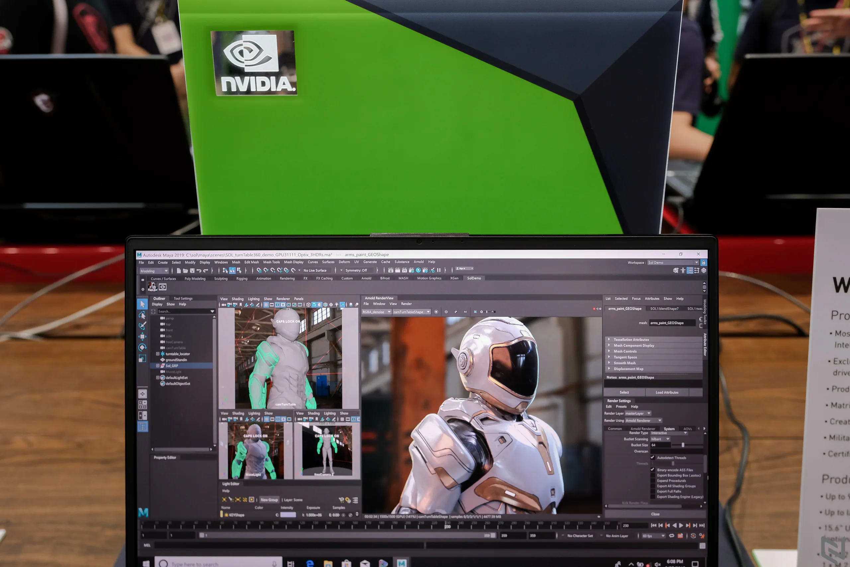Pick the Lasso Select tool
This screenshot has height=567, width=850.
(142, 315)
